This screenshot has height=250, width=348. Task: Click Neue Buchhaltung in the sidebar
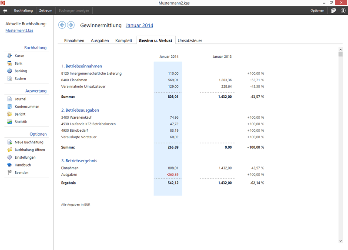(x=29, y=142)
